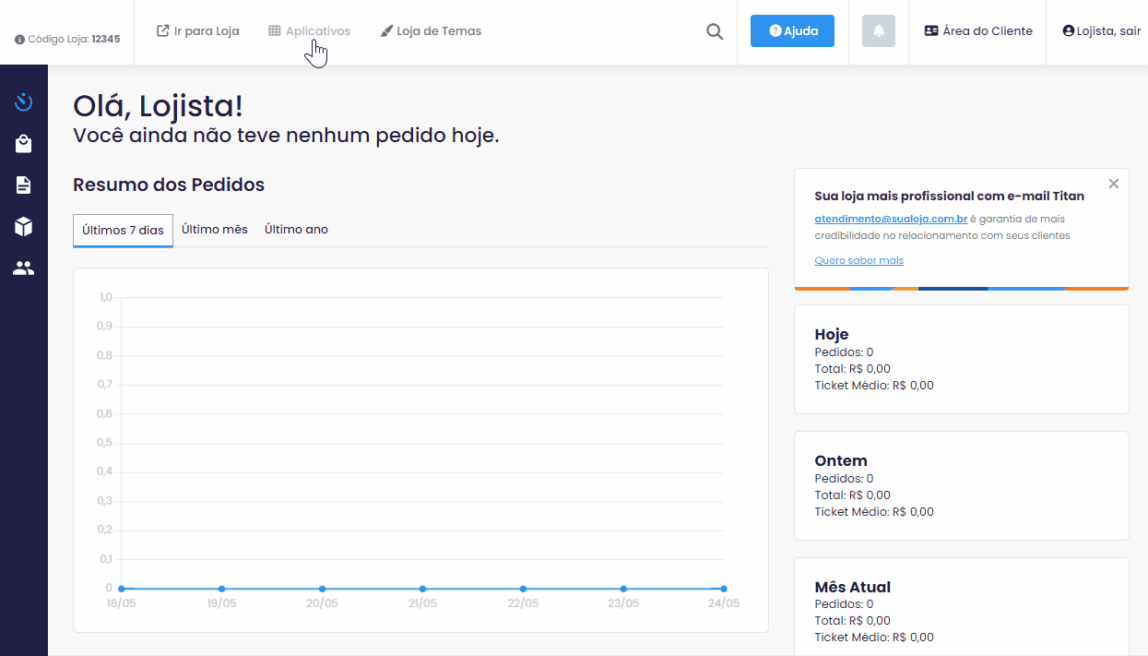Click the atendimento@sualoja.com.br link
The width and height of the screenshot is (1148, 656).
click(x=891, y=220)
